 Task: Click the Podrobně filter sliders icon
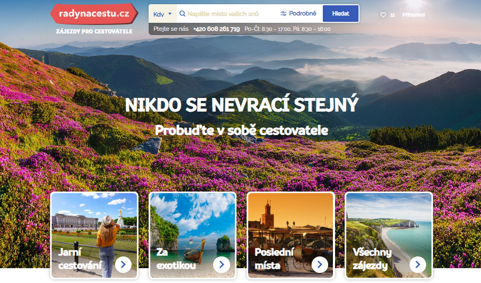tap(283, 14)
